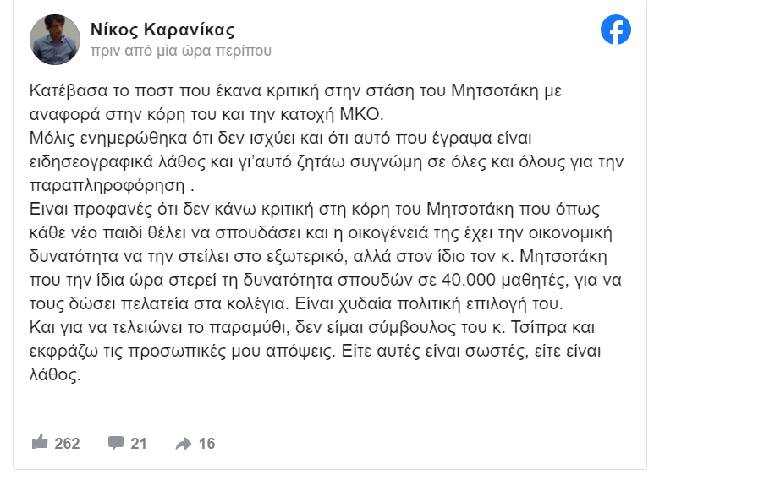Click the speech bubble comment icon
775x502 pixels.
point(116,443)
